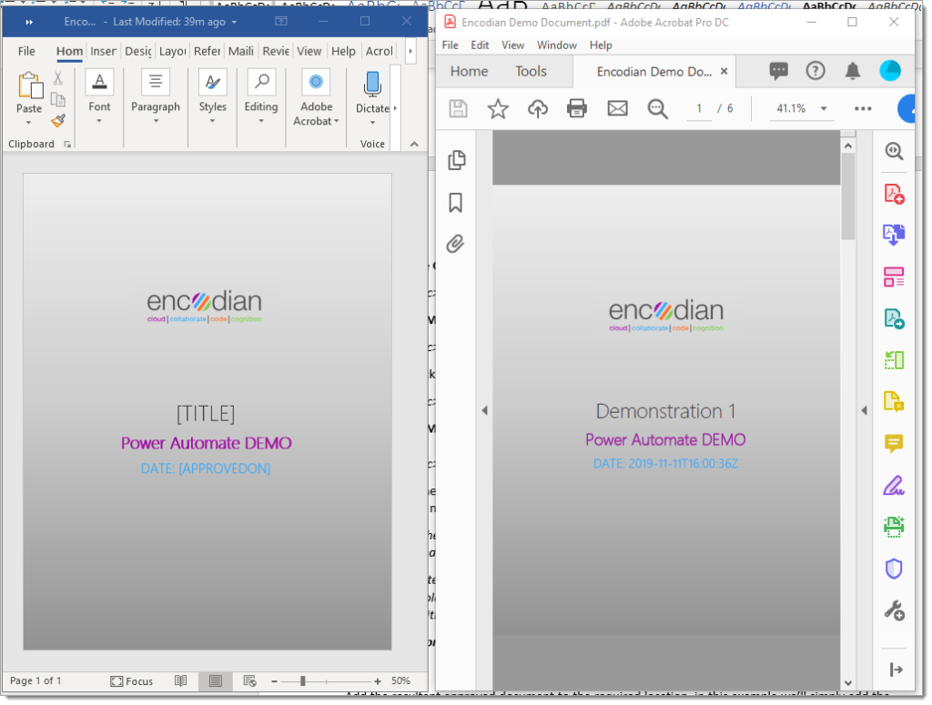Click the Find text magnifier icon
Screen dimensions: 932x705
pyautogui.click(x=657, y=108)
